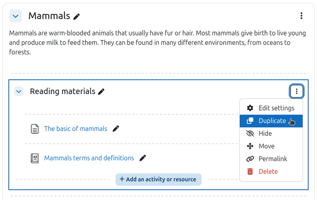317x200 pixels.
Task: Edit the Reading materials title with pencil
Action: pos(101,92)
